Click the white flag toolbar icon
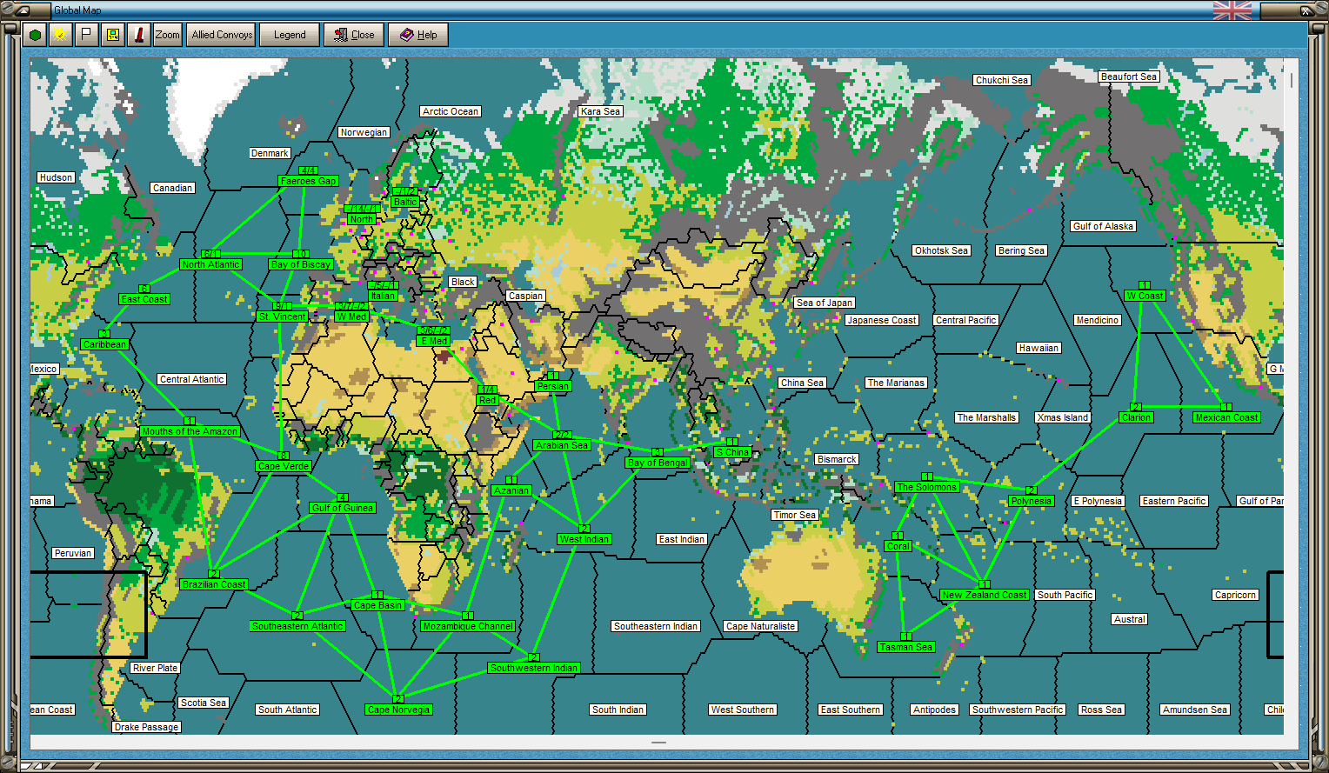Image resolution: width=1329 pixels, height=773 pixels. tap(86, 35)
